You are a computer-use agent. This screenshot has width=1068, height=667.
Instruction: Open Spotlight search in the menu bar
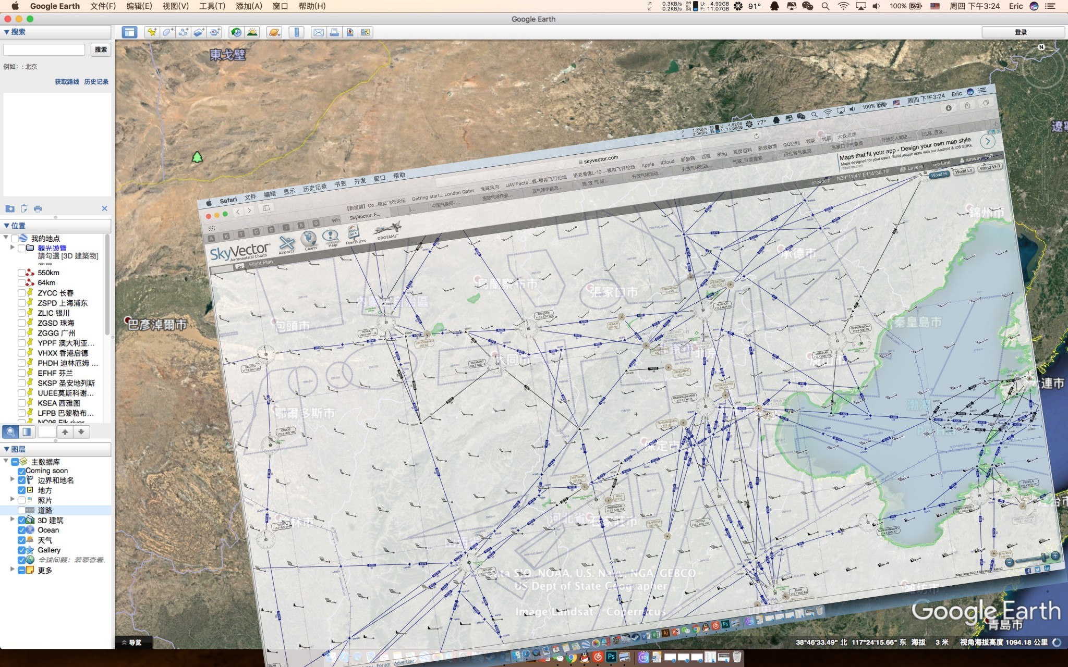coord(825,6)
